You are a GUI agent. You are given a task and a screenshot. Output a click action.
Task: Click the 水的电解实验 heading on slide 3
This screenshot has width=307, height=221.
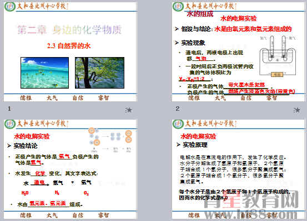tap(32, 136)
